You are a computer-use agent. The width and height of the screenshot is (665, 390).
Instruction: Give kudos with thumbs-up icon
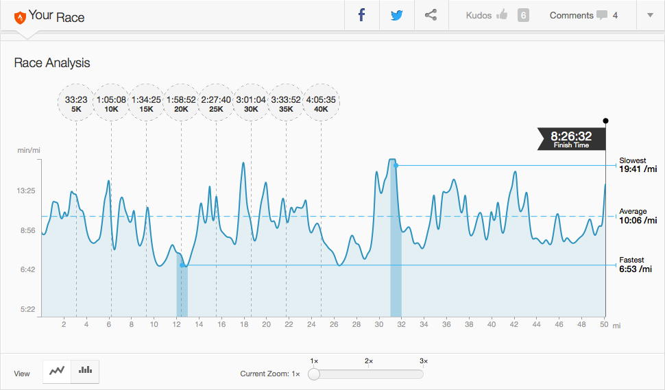[502, 15]
